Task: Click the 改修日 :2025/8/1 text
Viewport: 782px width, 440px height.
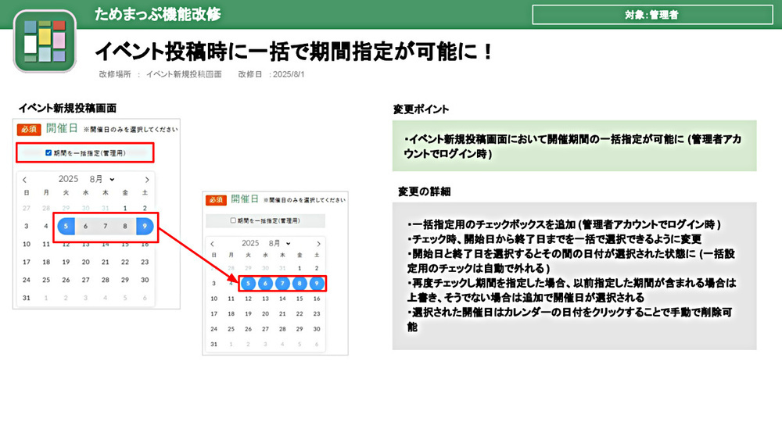Action: [271, 74]
